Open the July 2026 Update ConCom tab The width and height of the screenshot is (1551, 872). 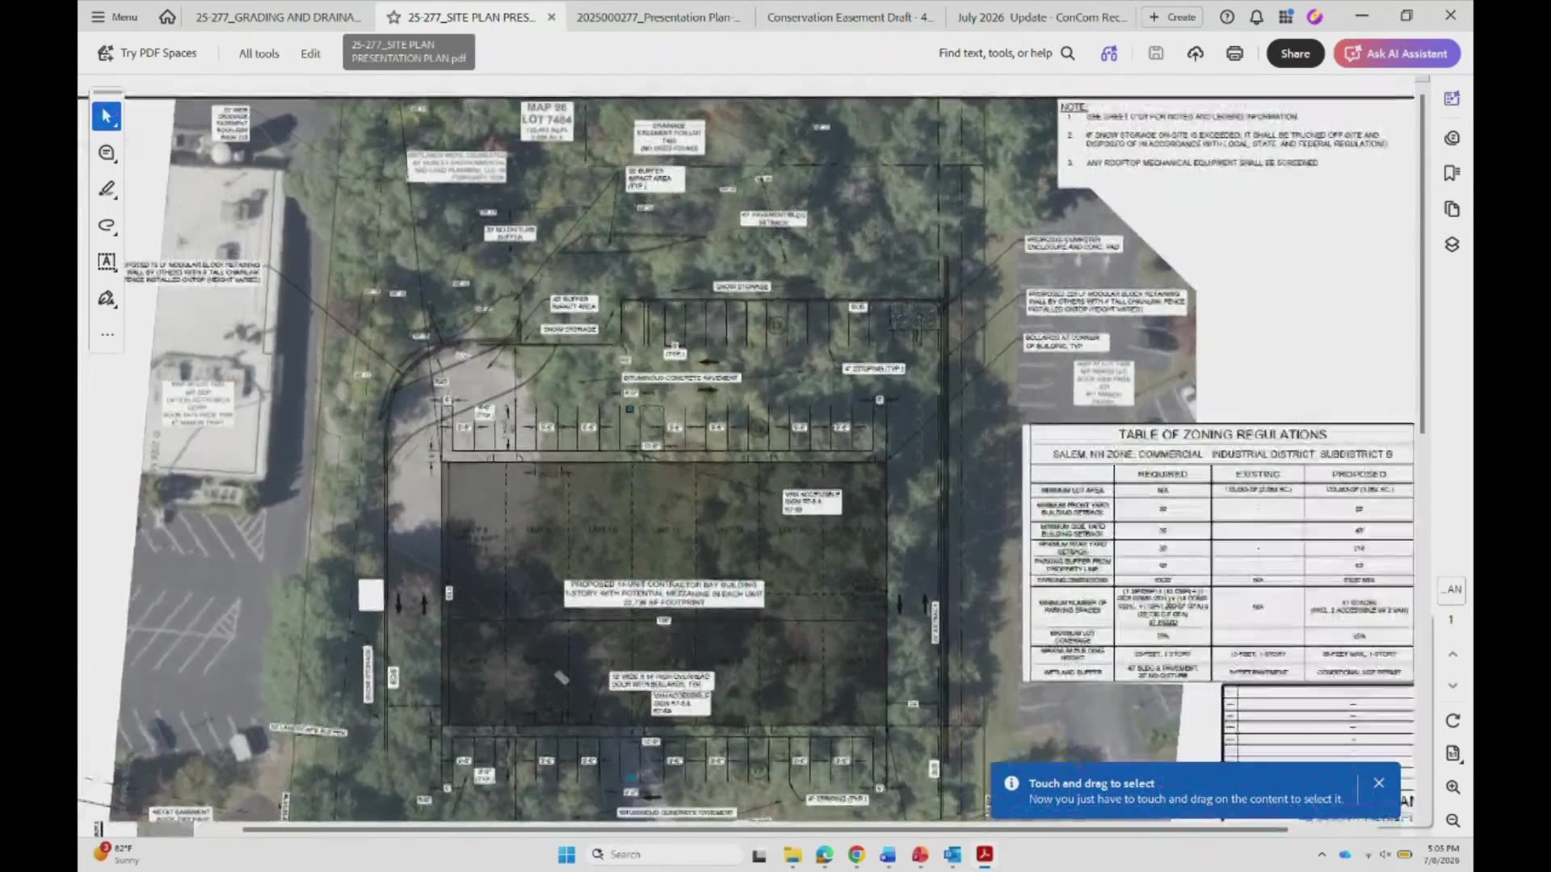tap(1041, 17)
